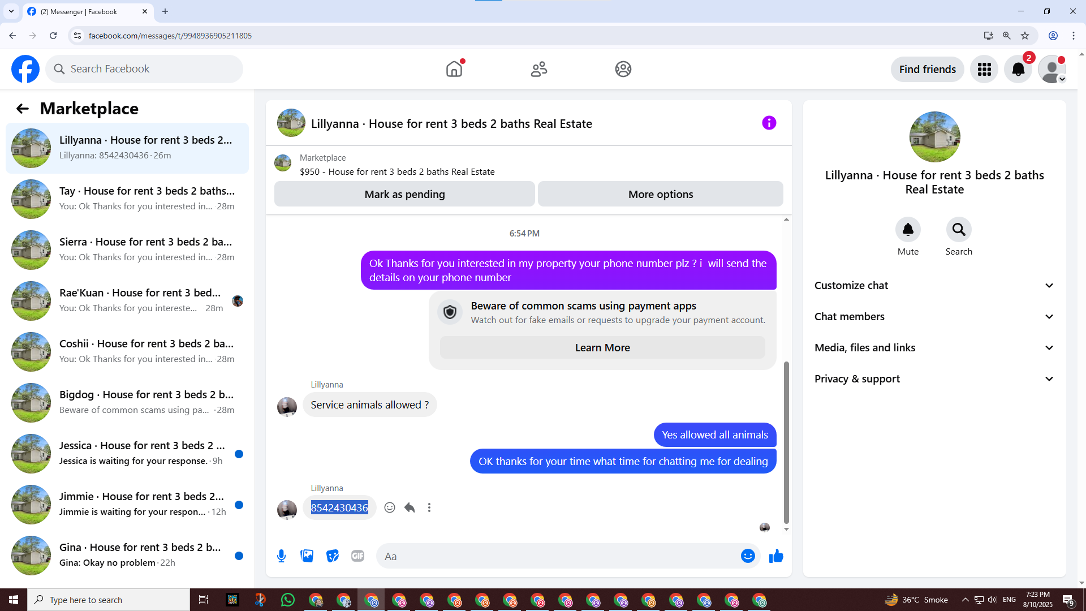This screenshot has width=1086, height=611.
Task: Expand the Chat members section
Action: pyautogui.click(x=934, y=317)
